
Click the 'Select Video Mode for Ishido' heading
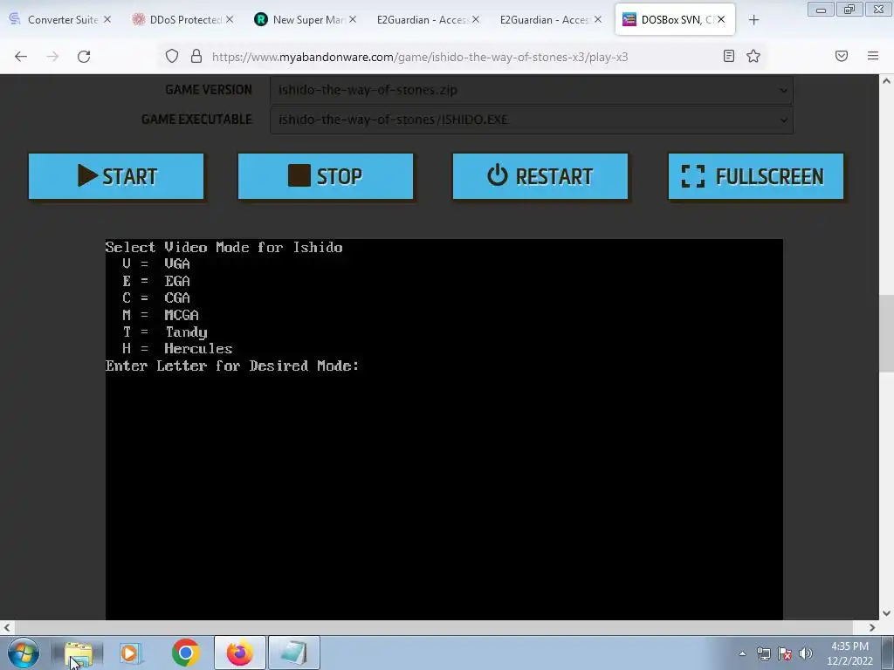pyautogui.click(x=224, y=247)
